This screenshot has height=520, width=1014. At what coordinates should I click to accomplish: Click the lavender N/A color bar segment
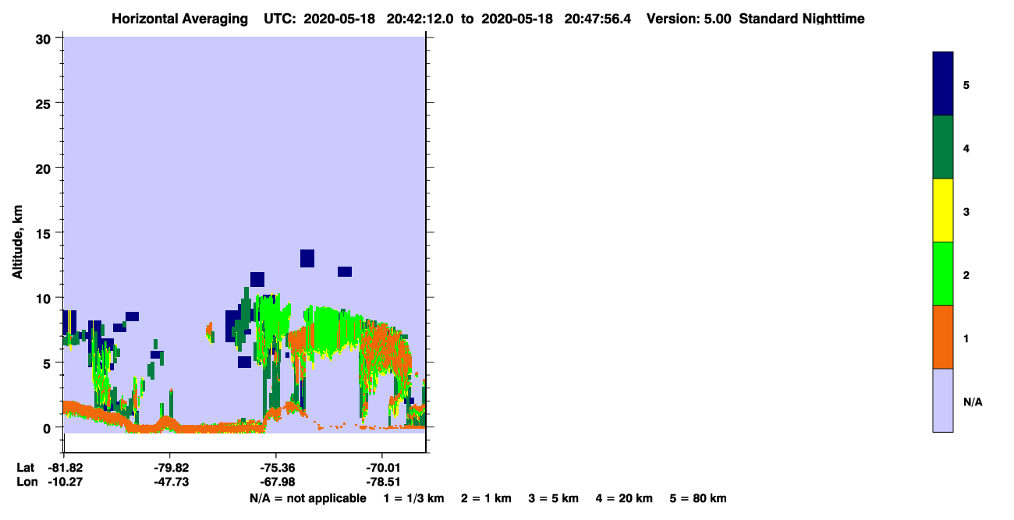click(943, 400)
